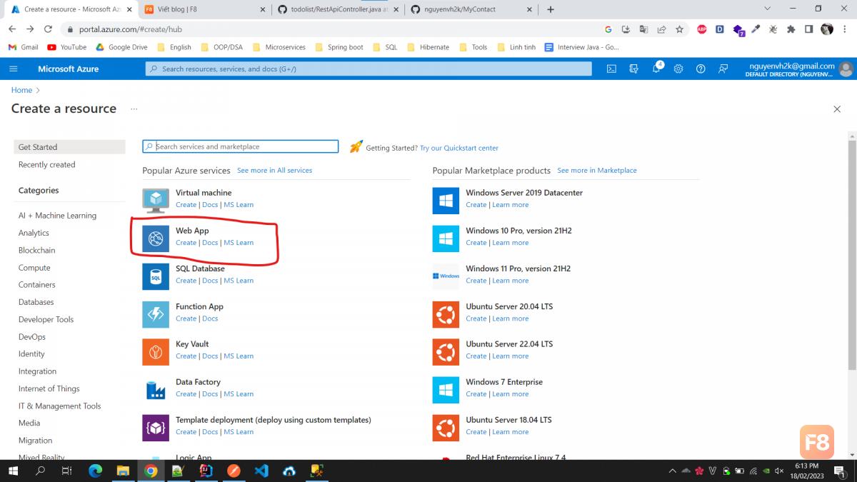Click Docs under Virtual machine
The image size is (857, 482).
point(210,205)
